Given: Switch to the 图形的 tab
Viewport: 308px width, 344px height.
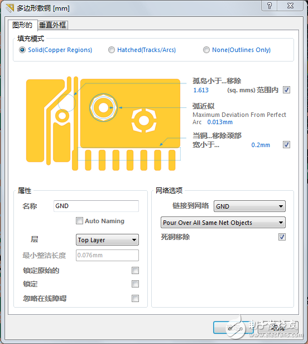Looking at the screenshot, I should 22,25.
